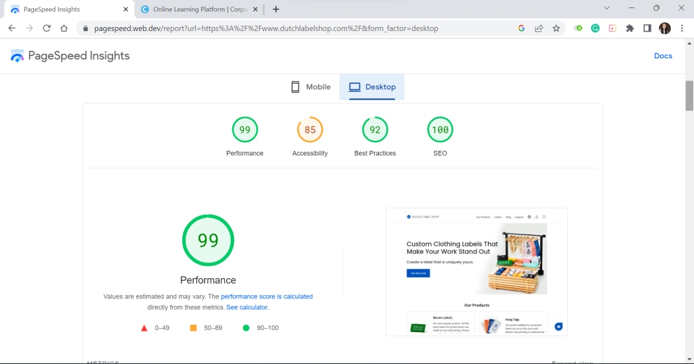Share this page via share icon

tap(539, 28)
